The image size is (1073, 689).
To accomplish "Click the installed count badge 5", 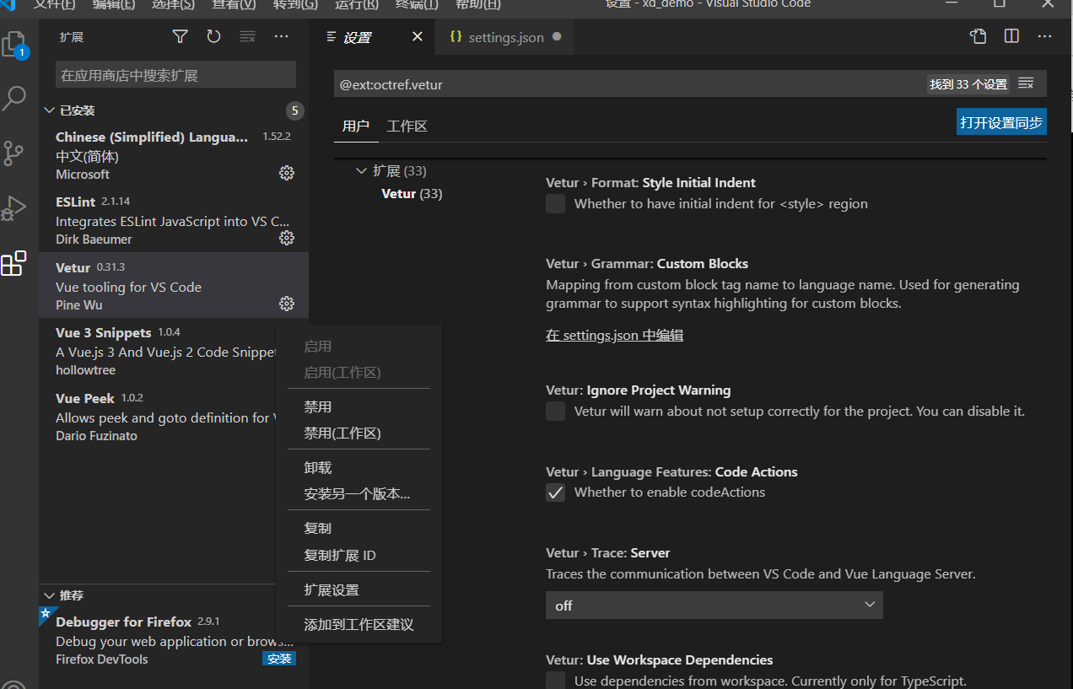I will pos(294,110).
